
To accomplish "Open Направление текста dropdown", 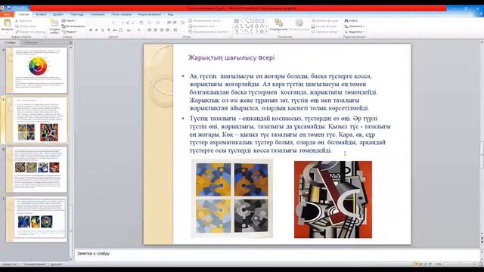I will 205,20.
